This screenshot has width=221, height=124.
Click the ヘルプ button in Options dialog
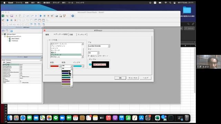[145, 78]
